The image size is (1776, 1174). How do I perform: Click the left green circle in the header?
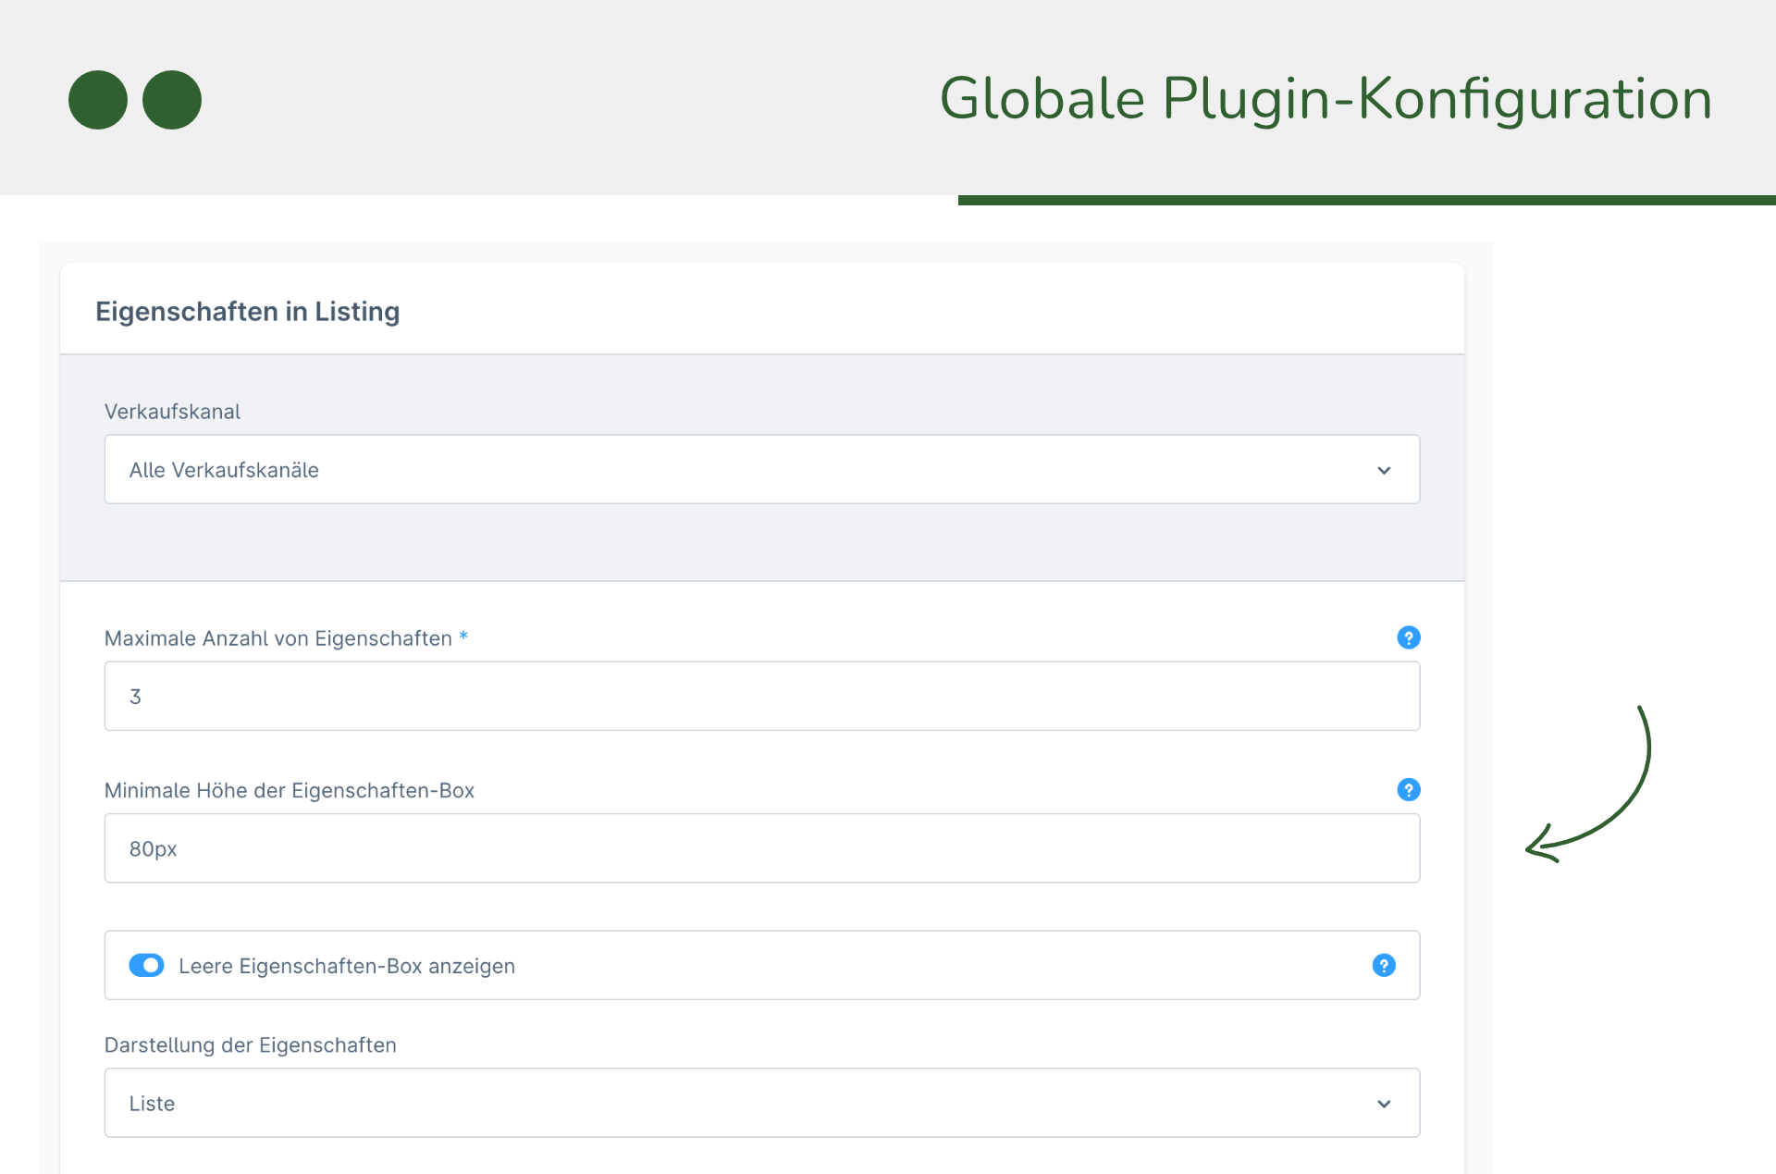[98, 100]
